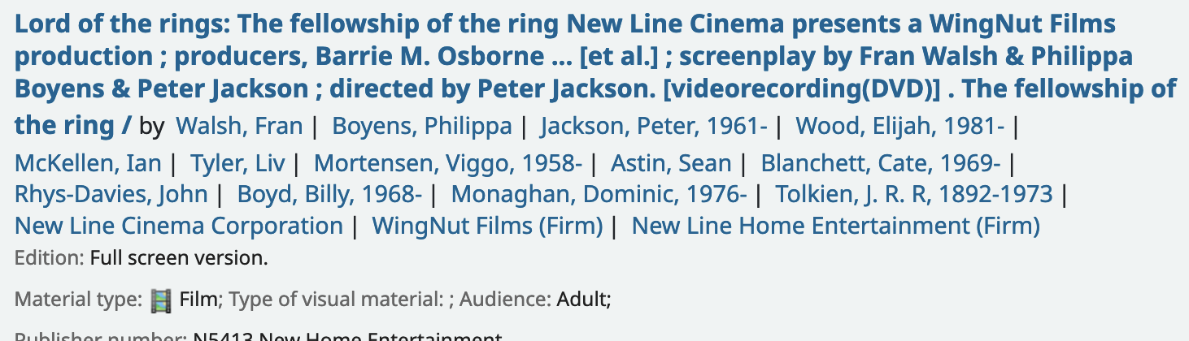Open Monaghan, Dominic, 1976- link
The height and width of the screenshot is (341, 1189).
(599, 195)
